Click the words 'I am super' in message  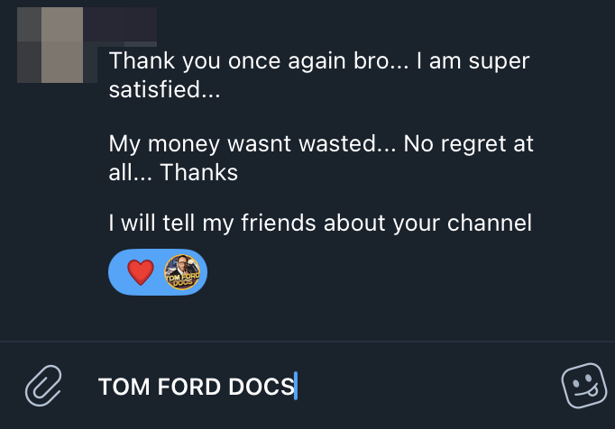click(x=473, y=62)
